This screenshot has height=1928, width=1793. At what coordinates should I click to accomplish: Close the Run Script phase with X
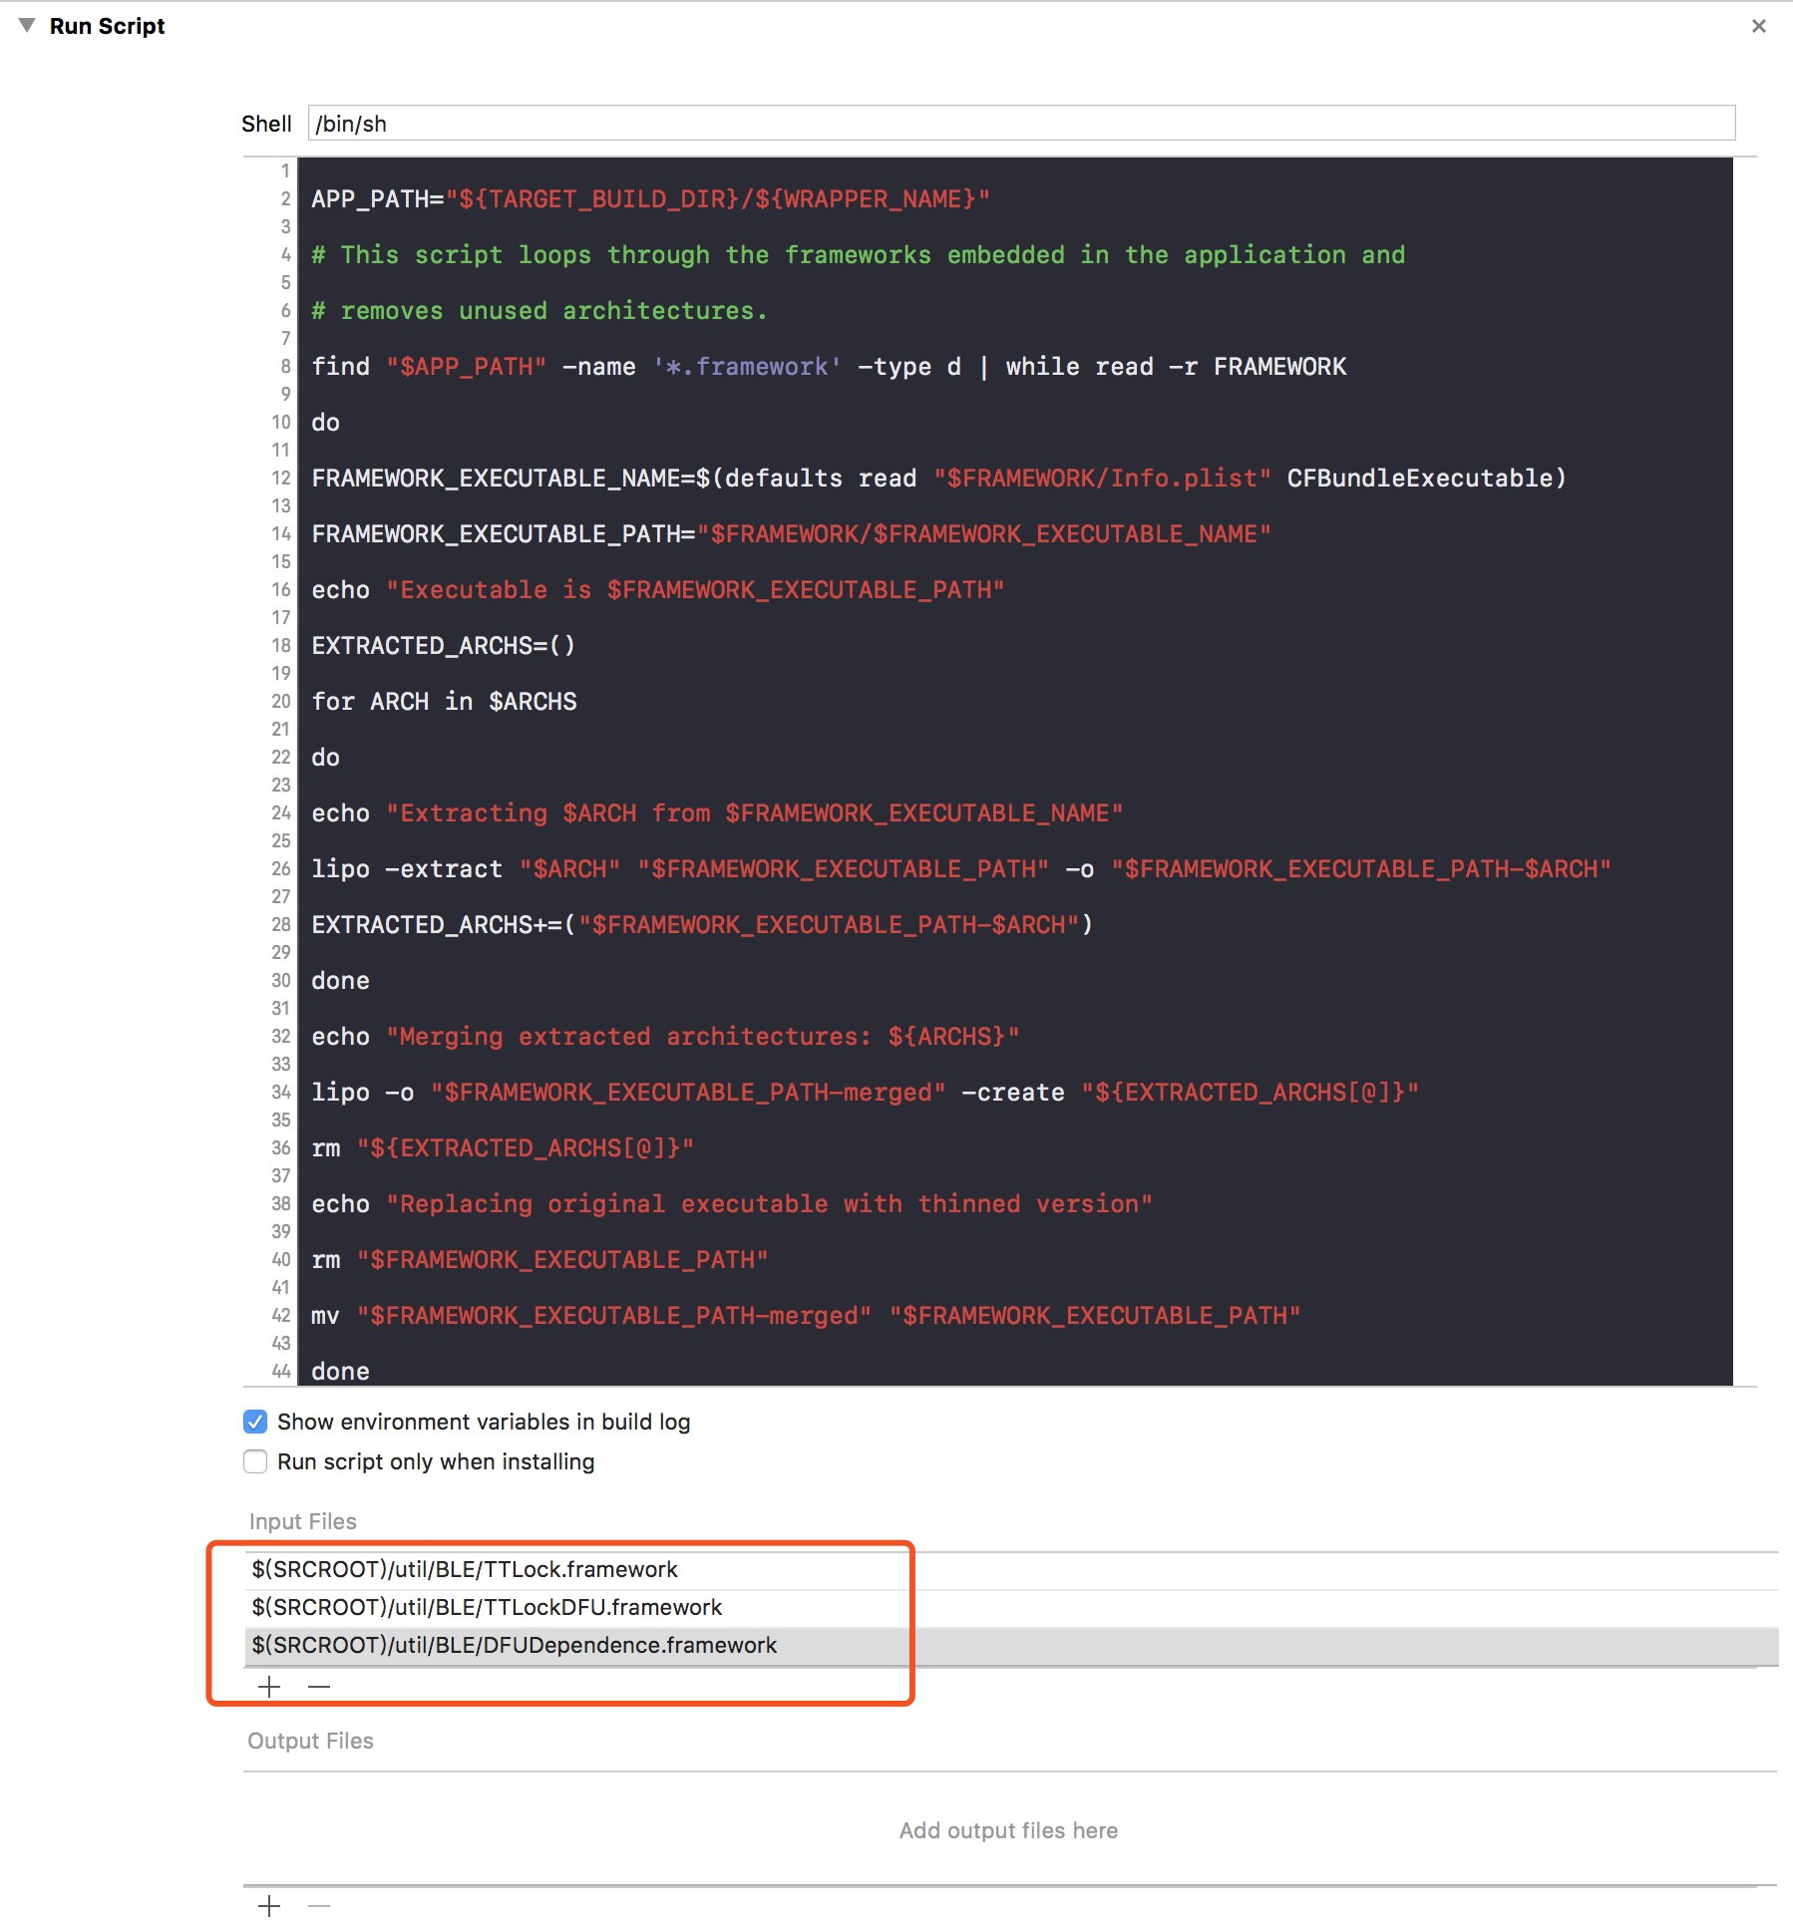[x=1758, y=26]
